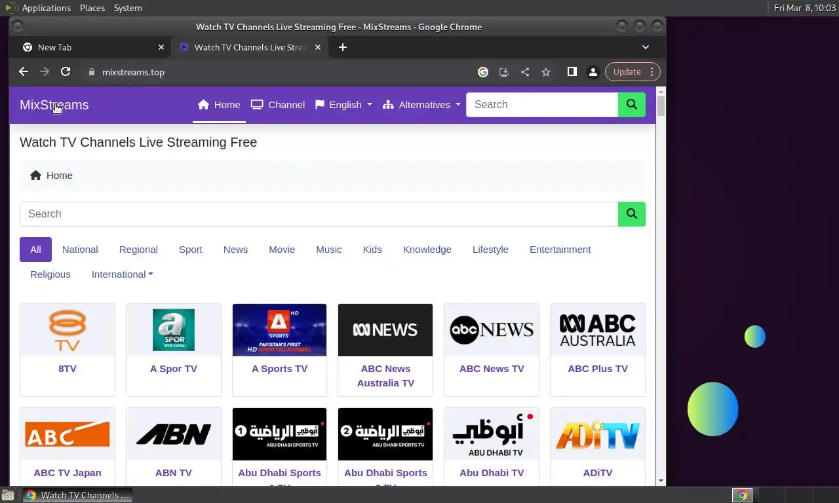Click the ABC Plus TV logo
This screenshot has height=503, width=839.
[598, 330]
